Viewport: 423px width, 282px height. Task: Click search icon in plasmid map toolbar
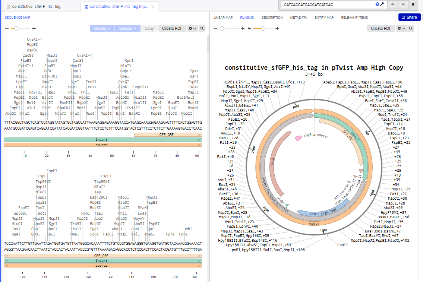tap(411, 28)
